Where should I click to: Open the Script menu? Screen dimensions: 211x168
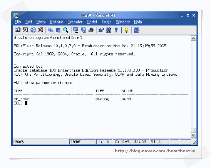92,22
